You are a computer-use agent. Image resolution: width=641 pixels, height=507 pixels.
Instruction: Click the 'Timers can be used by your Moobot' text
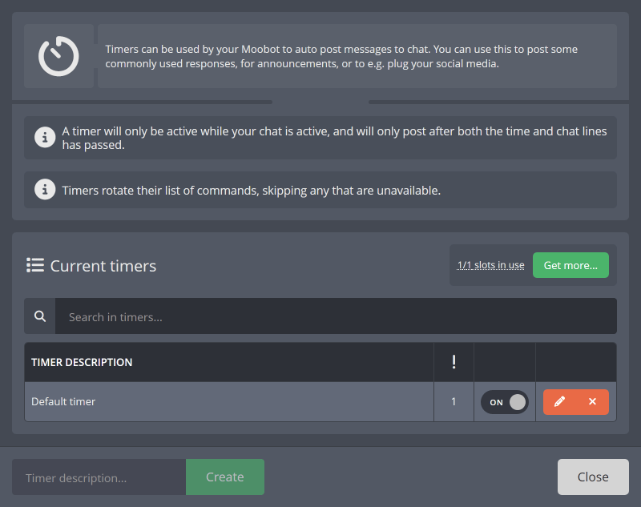click(x=341, y=56)
